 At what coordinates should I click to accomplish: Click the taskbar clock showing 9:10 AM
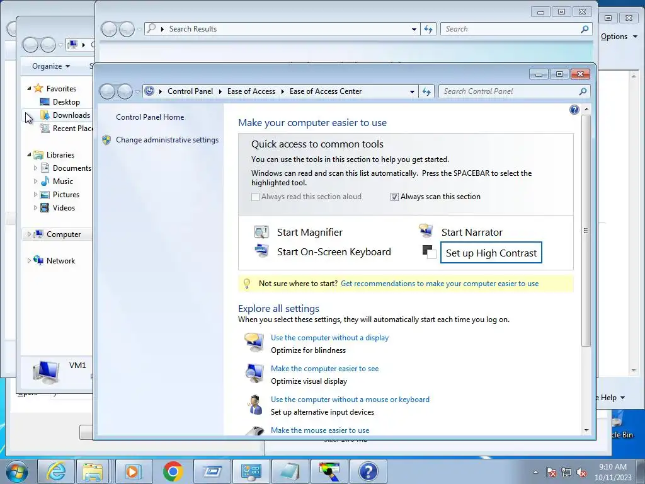[612, 472]
